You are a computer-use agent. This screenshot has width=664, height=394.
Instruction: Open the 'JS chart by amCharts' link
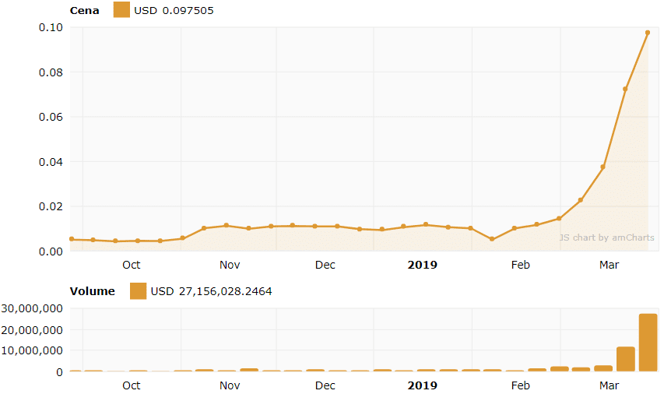(606, 237)
